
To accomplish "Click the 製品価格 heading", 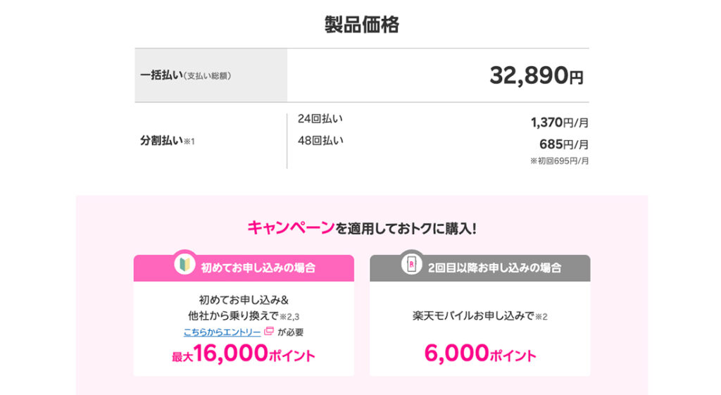I will click(x=361, y=25).
